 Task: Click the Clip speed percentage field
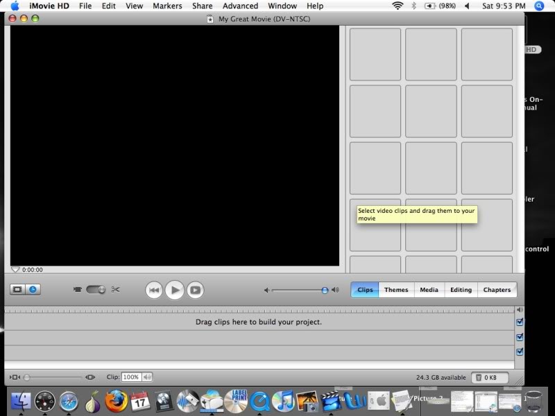(131, 377)
